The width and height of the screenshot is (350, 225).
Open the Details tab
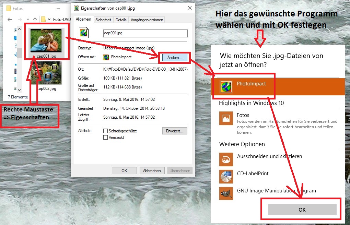pos(121,20)
